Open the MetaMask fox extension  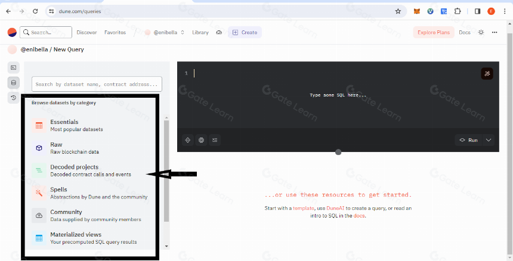417,11
